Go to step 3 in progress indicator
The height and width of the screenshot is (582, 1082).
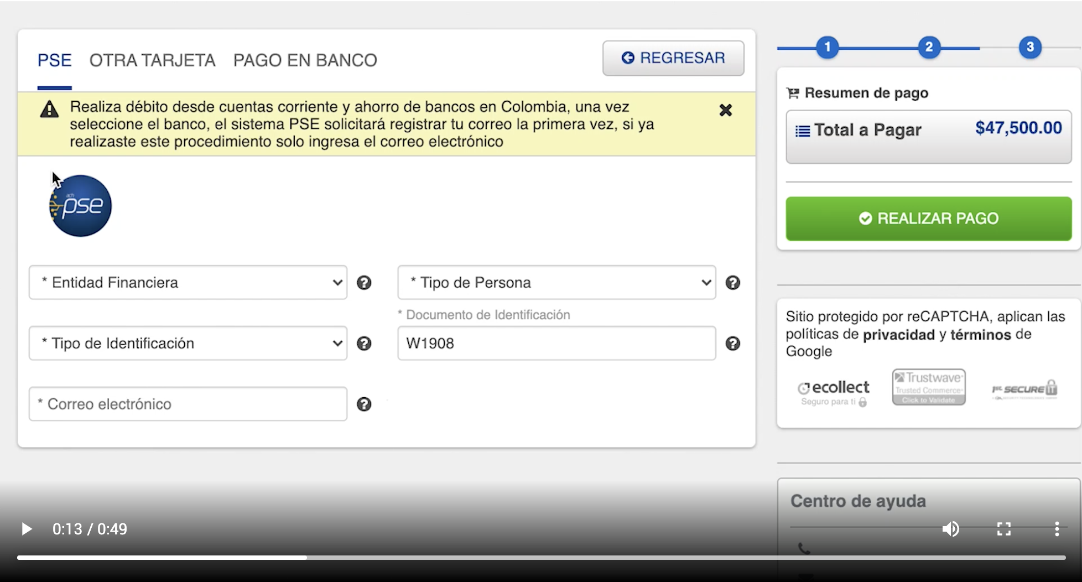tap(1030, 48)
